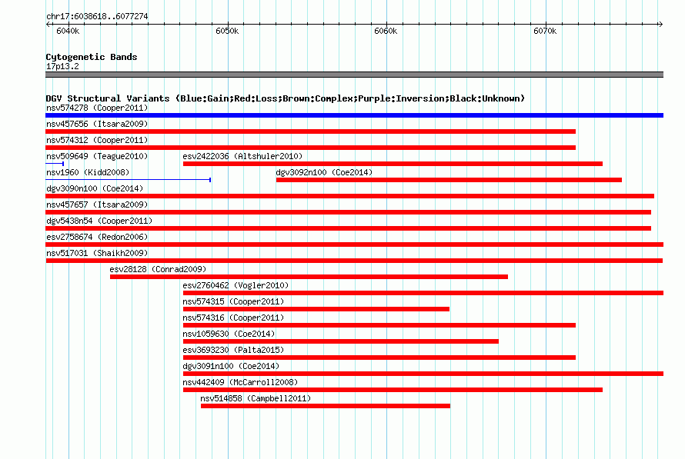Image resolution: width=685 pixels, height=459 pixels.
Task: Open the esv2760462 (Vogler2010) label
Action: point(236,285)
